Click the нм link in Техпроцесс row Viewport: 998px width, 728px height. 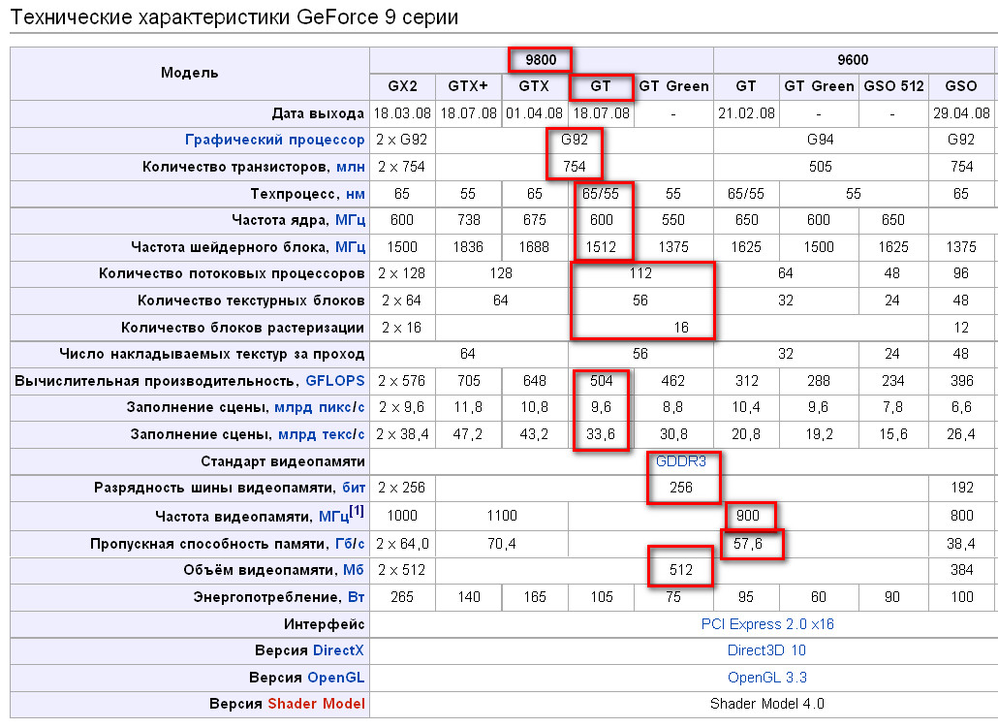[x=356, y=194]
